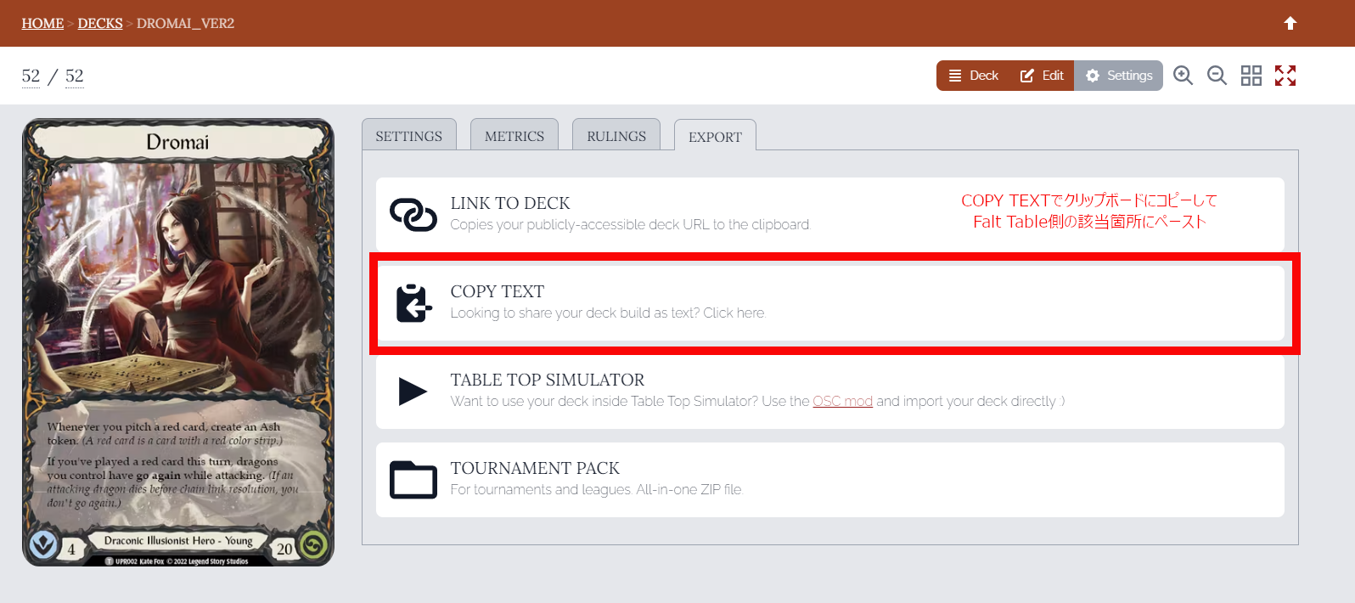Viewport: 1355px width, 603px height.
Task: Zoom in using the magnifier plus icon
Action: point(1183,76)
